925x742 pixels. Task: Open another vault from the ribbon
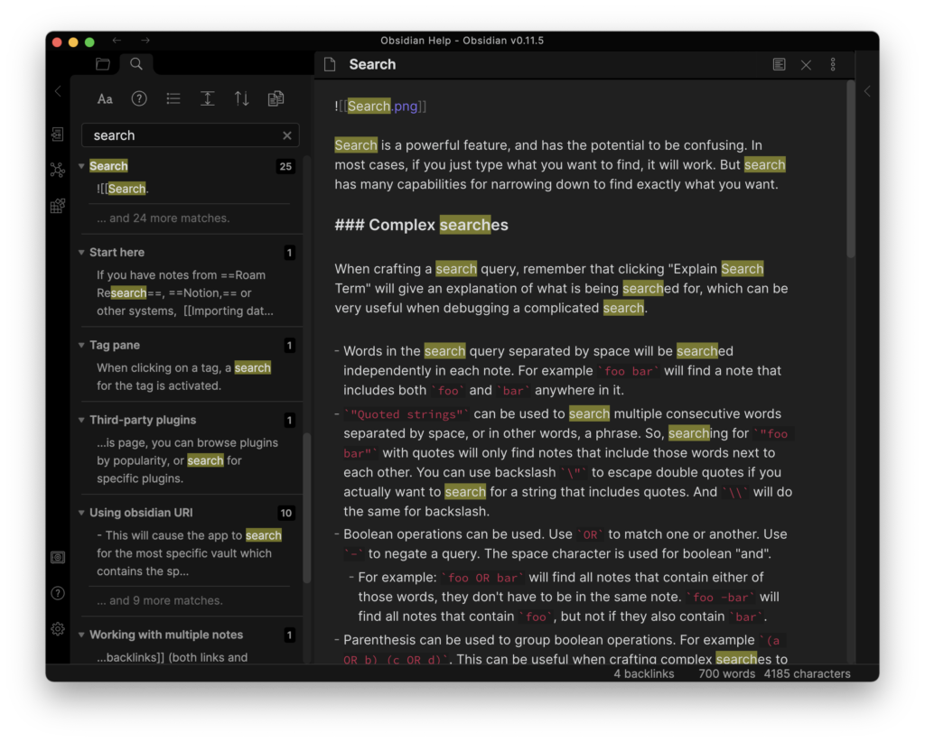[x=58, y=557]
